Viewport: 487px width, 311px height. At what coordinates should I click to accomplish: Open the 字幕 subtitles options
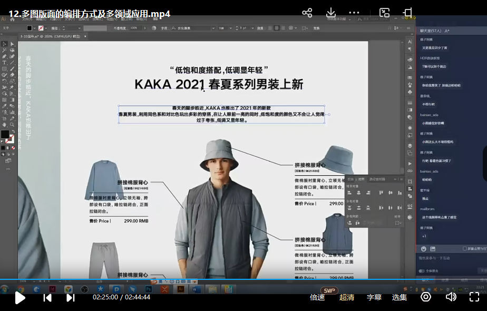tap(374, 297)
